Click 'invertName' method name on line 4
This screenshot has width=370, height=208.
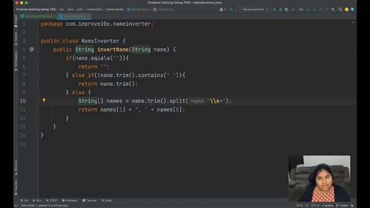(113, 50)
